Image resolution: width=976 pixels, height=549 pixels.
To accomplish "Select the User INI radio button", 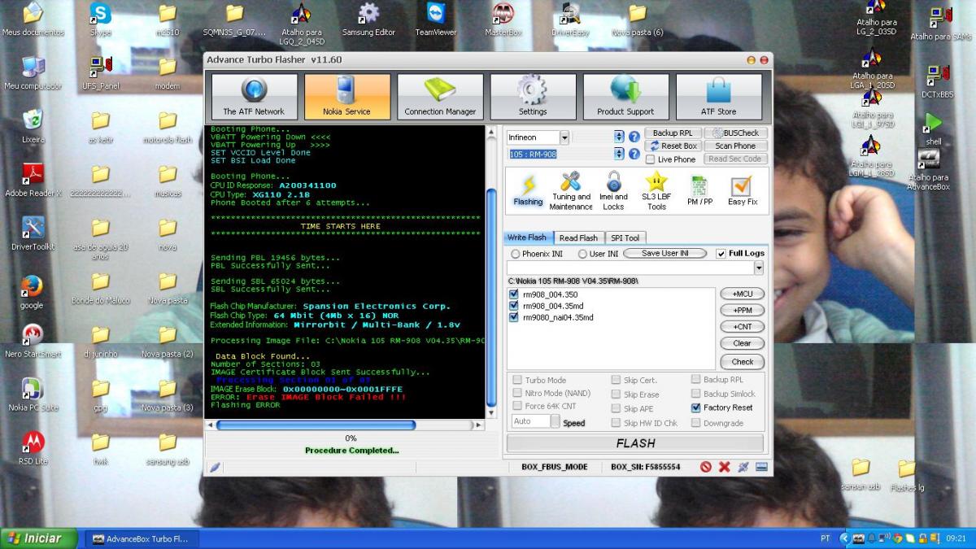I will pyautogui.click(x=582, y=254).
